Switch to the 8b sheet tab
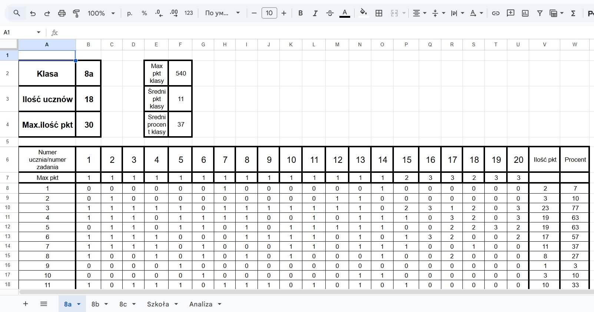The width and height of the screenshot is (594, 312). (95, 304)
